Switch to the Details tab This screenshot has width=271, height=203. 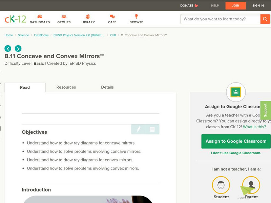pos(107,87)
